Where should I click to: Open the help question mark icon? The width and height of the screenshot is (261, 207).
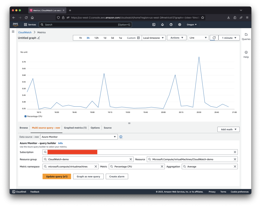tap(171, 24)
